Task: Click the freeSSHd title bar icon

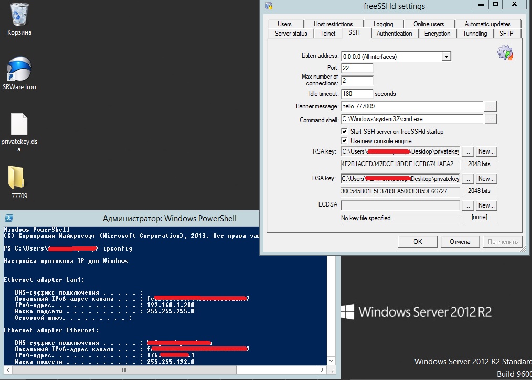Action: point(269,6)
